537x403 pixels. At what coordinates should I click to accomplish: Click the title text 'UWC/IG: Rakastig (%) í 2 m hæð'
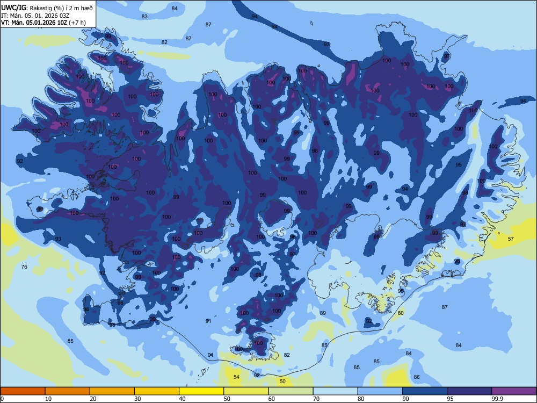pyautogui.click(x=47, y=8)
